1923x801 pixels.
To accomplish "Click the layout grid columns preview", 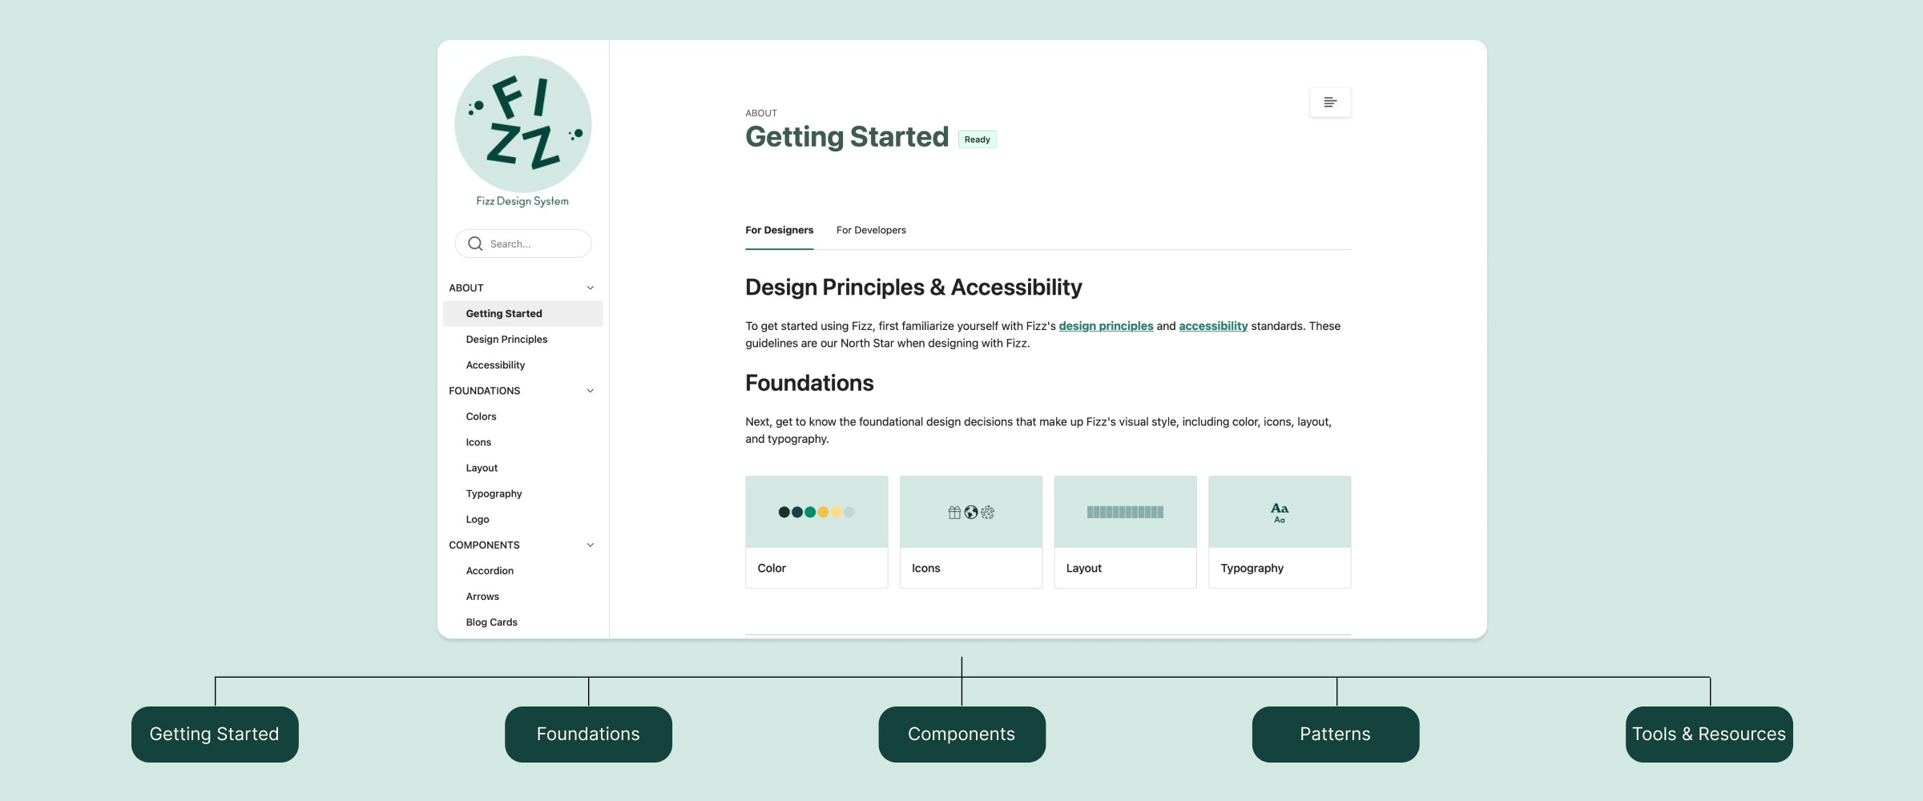I will tap(1125, 513).
